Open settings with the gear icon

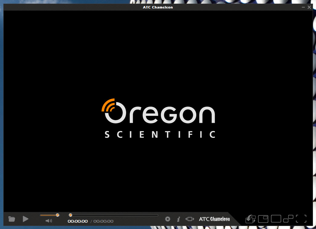168,219
